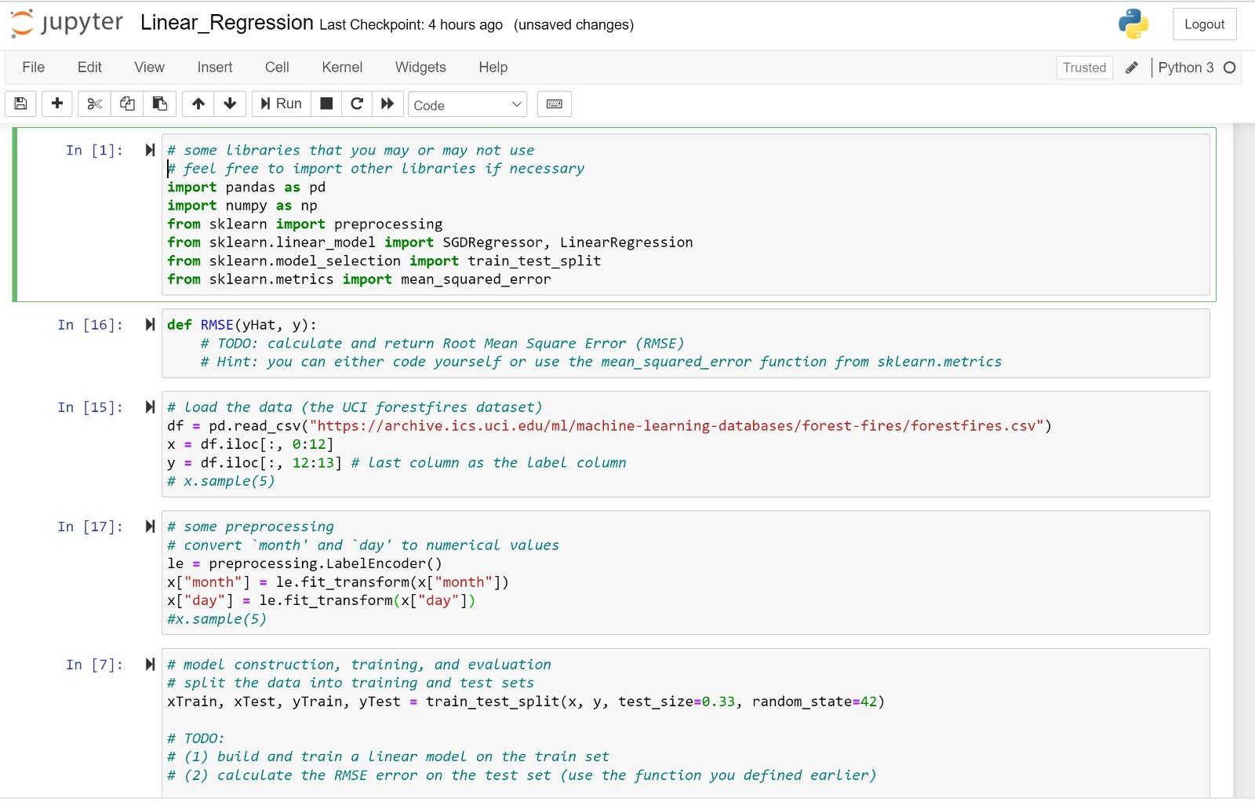
Task: Click the Python 3 kernel indicator
Action: coord(1187,67)
